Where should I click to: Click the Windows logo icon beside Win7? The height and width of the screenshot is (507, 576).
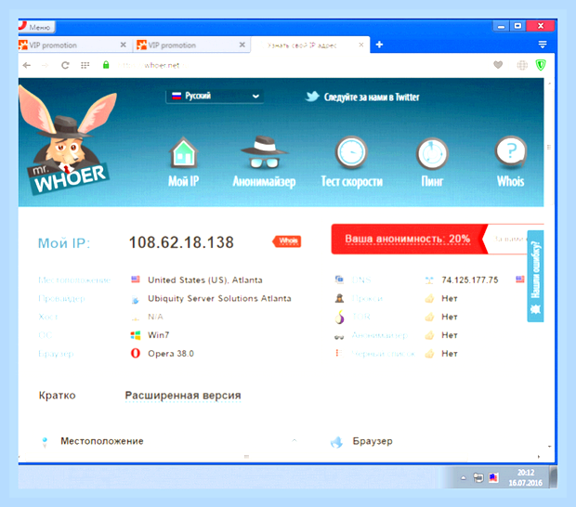(136, 335)
